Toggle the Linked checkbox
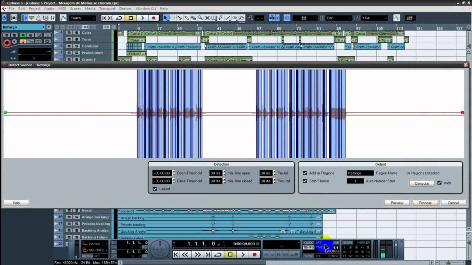 tap(155, 189)
